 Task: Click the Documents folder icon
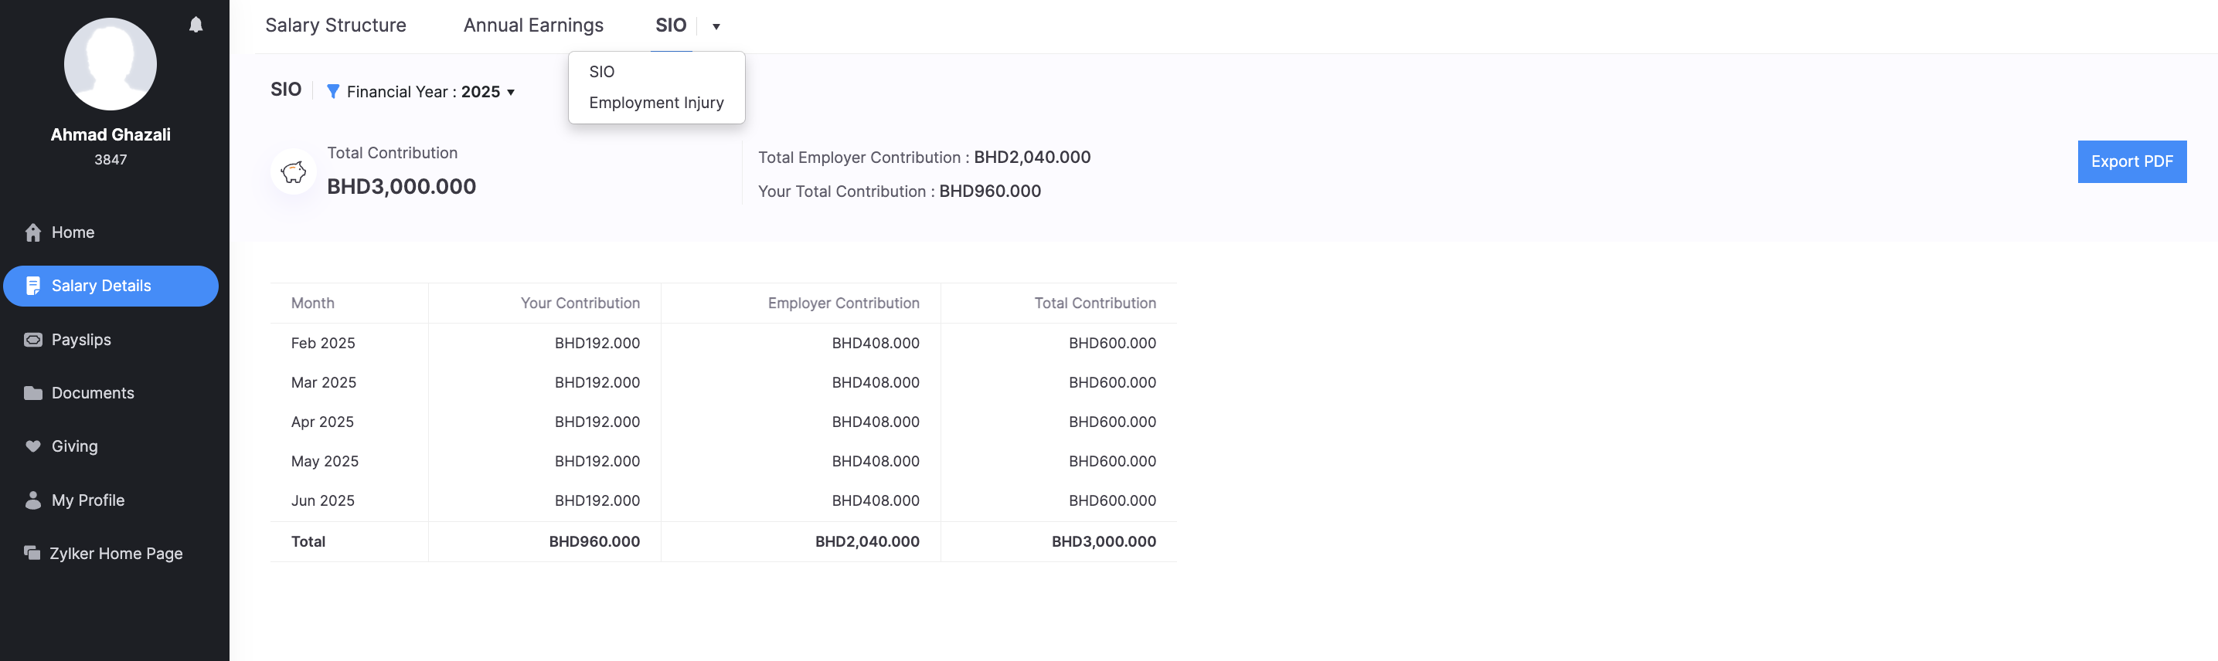point(32,393)
